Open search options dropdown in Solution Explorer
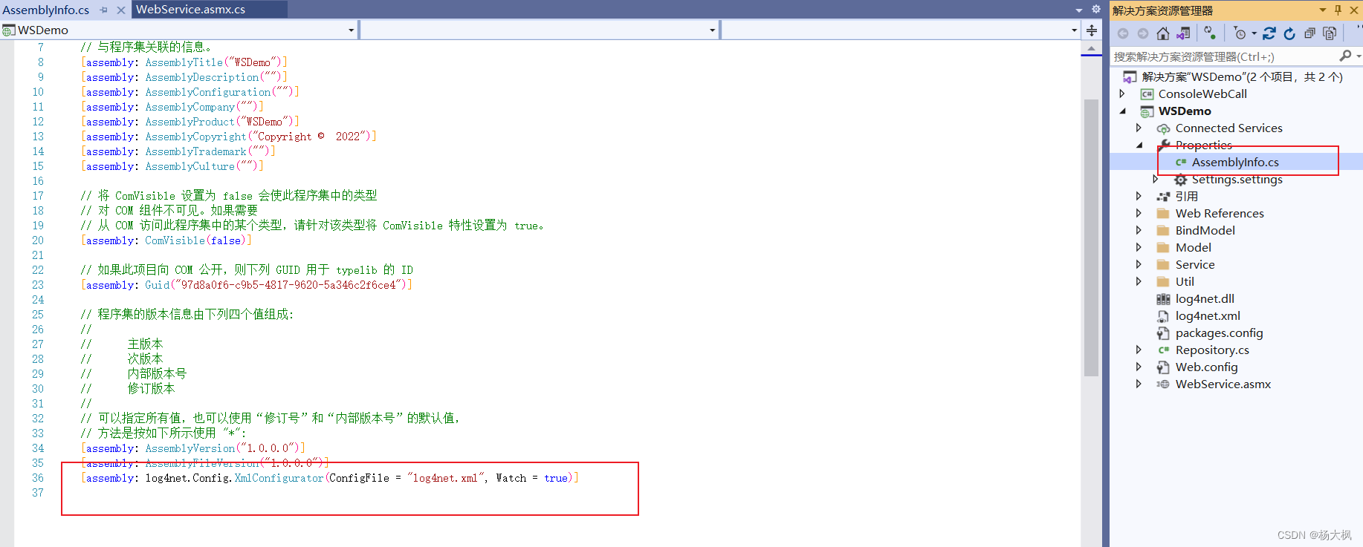 [1359, 56]
